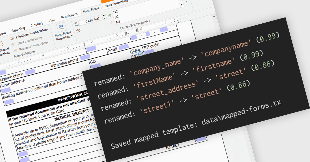Expand the Form Fields Properties dropdown arrow
Screen dimensions: 310x162
click(72, 36)
